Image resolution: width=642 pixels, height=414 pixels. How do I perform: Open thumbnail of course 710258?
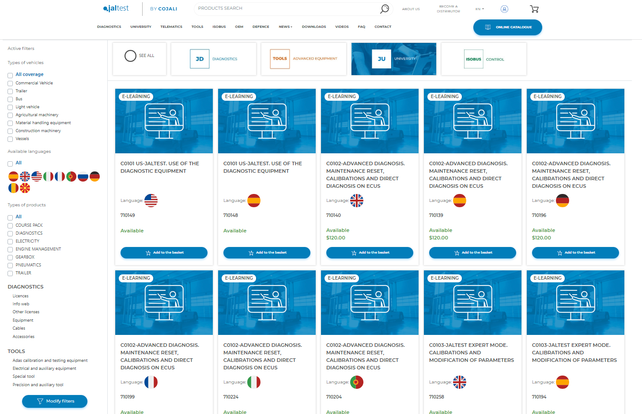click(x=472, y=303)
